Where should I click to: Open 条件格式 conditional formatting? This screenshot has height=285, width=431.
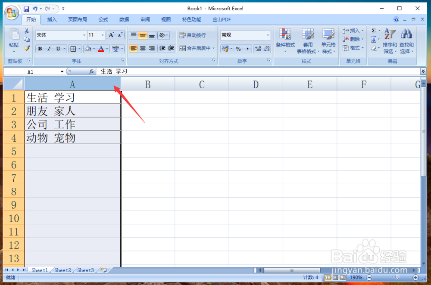[285, 40]
